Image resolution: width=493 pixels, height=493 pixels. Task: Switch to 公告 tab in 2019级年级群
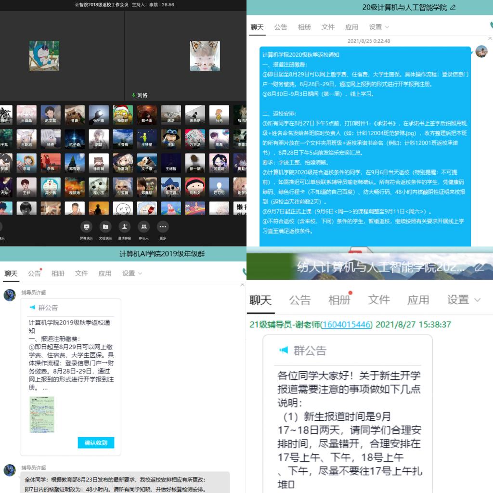(34, 273)
